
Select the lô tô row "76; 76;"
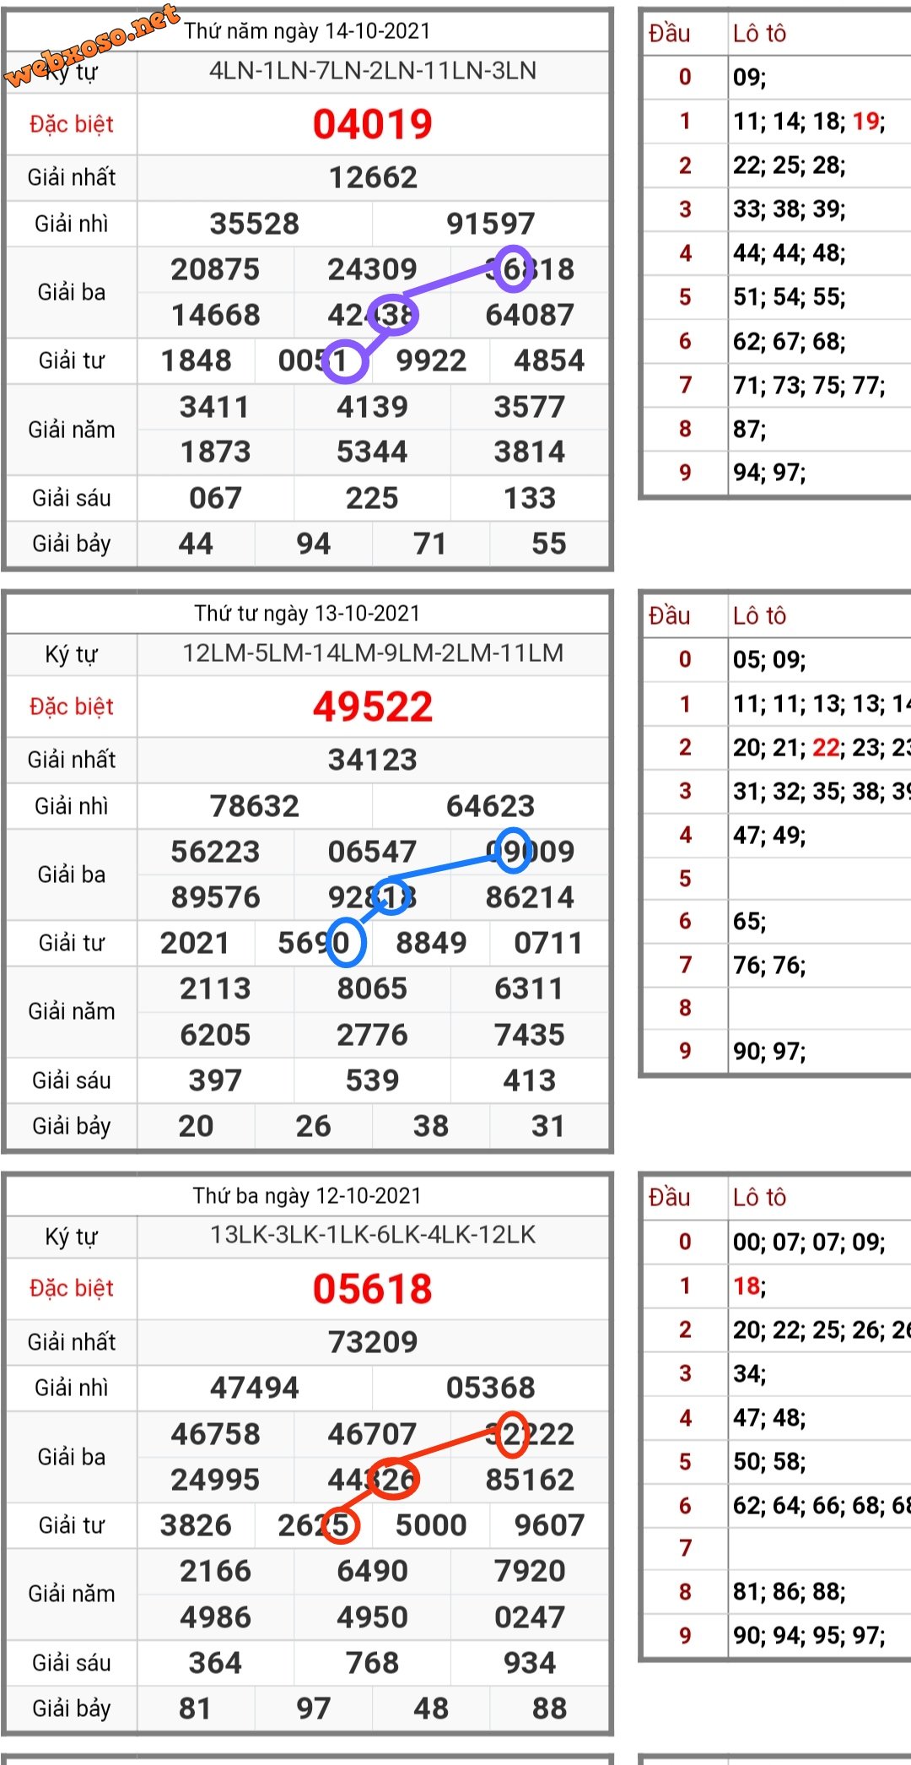tap(769, 966)
